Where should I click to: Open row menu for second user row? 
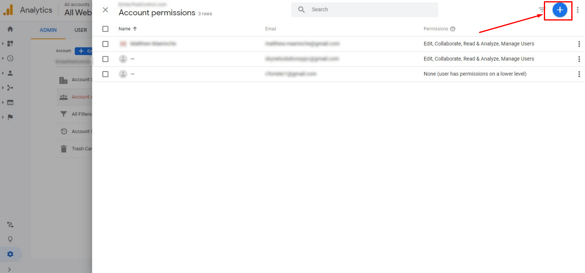tap(579, 59)
